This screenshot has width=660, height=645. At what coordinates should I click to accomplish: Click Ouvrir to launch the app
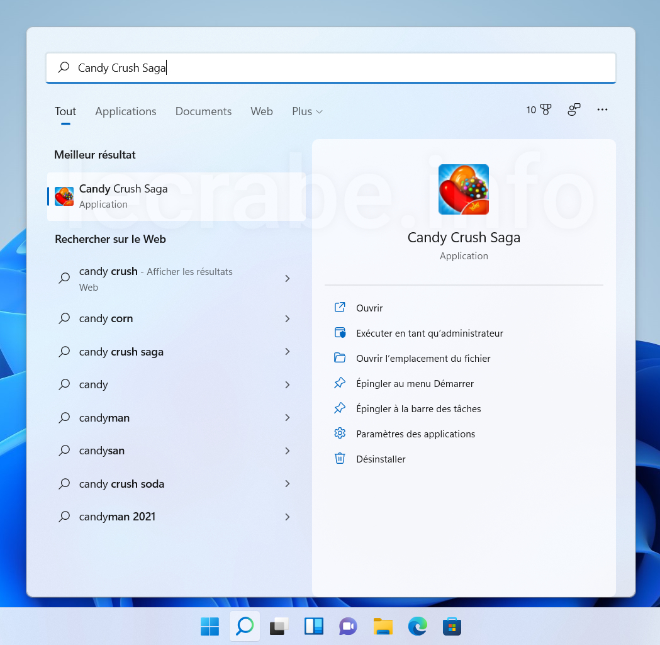pos(369,308)
